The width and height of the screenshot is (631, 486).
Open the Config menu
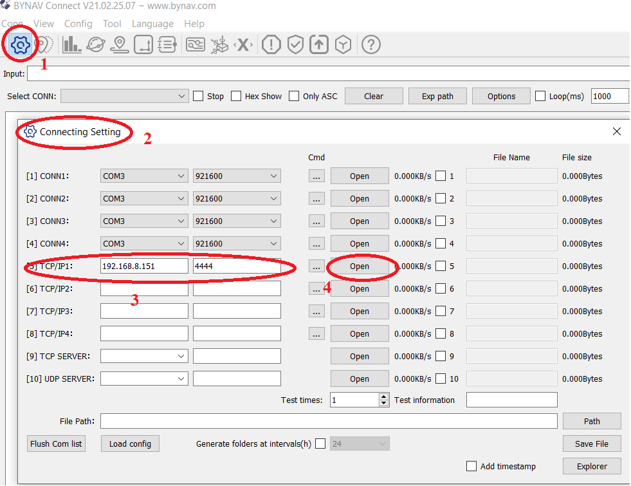click(78, 24)
